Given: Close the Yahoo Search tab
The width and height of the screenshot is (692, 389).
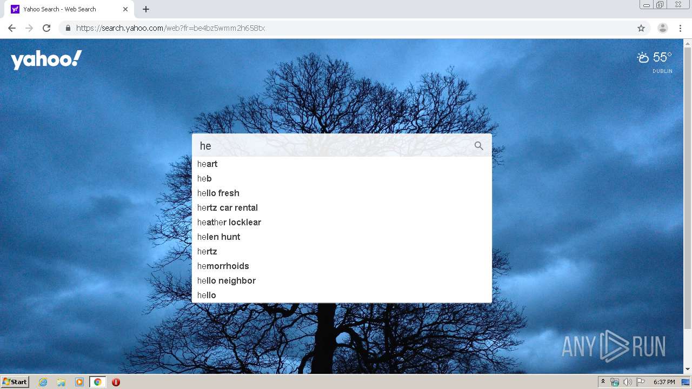Looking at the screenshot, I should tap(125, 9).
